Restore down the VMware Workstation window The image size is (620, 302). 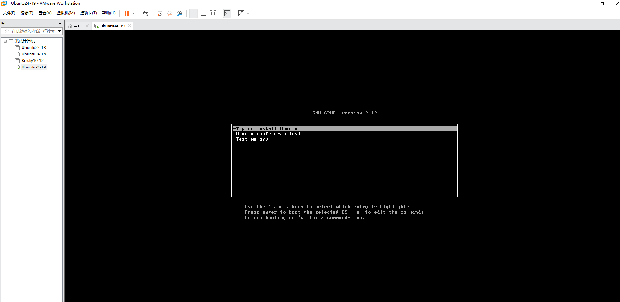(x=602, y=3)
